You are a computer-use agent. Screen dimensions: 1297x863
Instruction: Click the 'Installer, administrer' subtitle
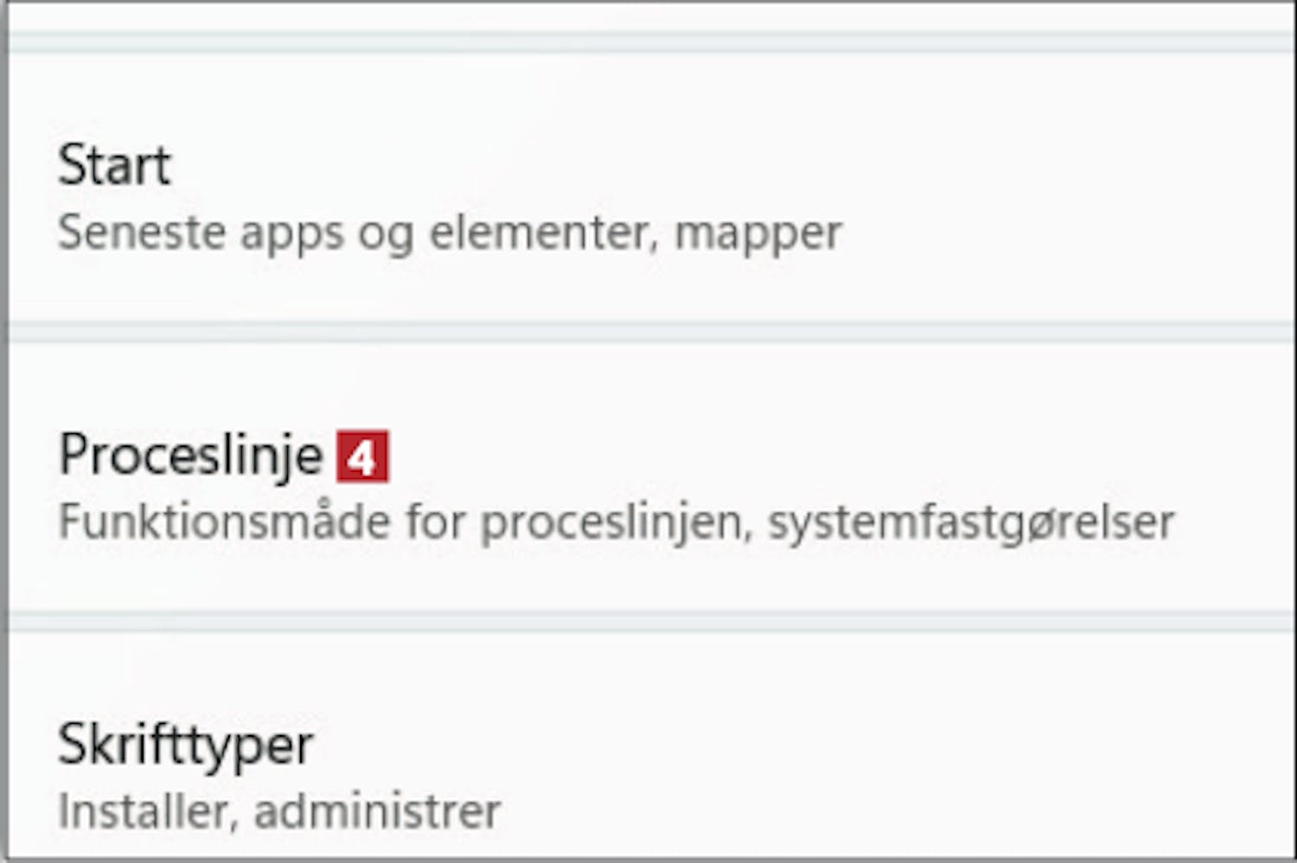click(278, 812)
